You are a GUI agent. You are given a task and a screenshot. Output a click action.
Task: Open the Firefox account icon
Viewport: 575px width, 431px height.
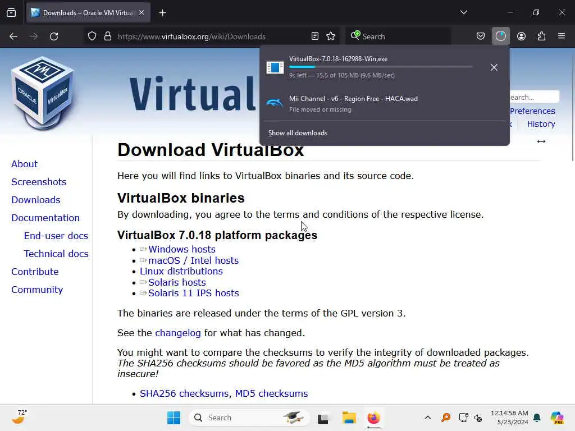point(521,36)
